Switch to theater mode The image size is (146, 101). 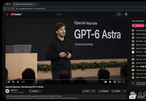pos(119,82)
